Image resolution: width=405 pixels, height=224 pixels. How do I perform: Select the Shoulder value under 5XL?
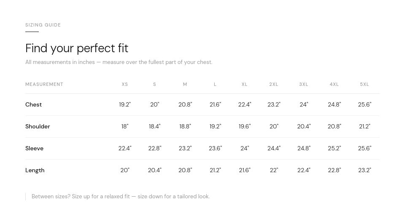tap(364, 126)
